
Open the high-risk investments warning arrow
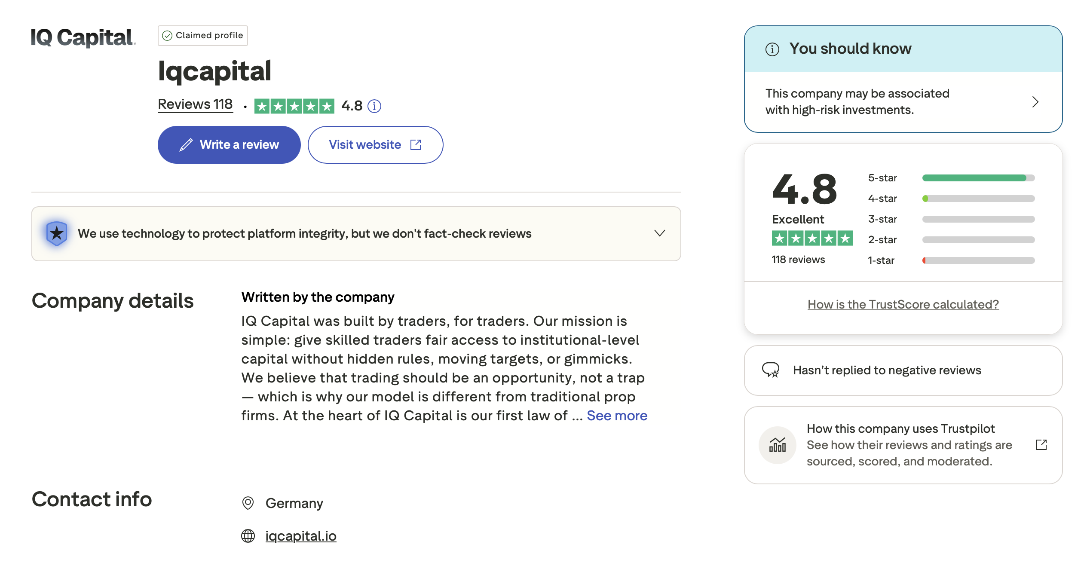(1036, 102)
